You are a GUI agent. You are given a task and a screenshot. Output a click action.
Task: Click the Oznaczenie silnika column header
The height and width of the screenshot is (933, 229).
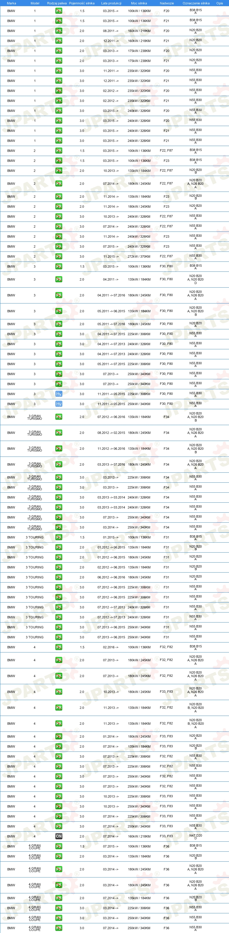pos(196,3)
